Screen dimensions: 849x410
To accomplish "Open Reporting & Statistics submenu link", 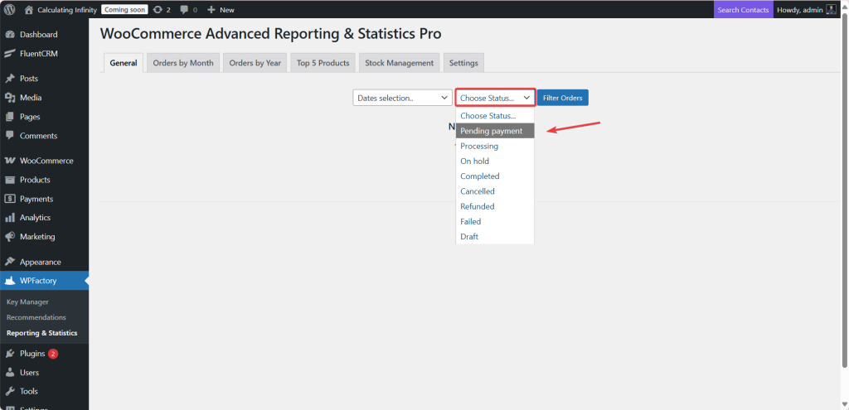I will pos(41,333).
